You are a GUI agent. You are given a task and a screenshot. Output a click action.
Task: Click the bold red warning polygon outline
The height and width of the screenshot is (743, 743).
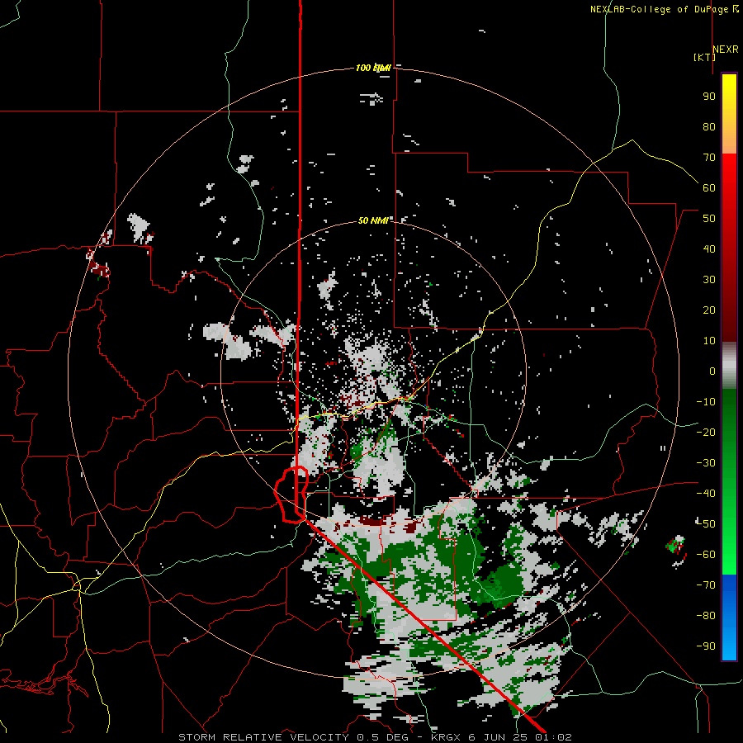[292, 495]
